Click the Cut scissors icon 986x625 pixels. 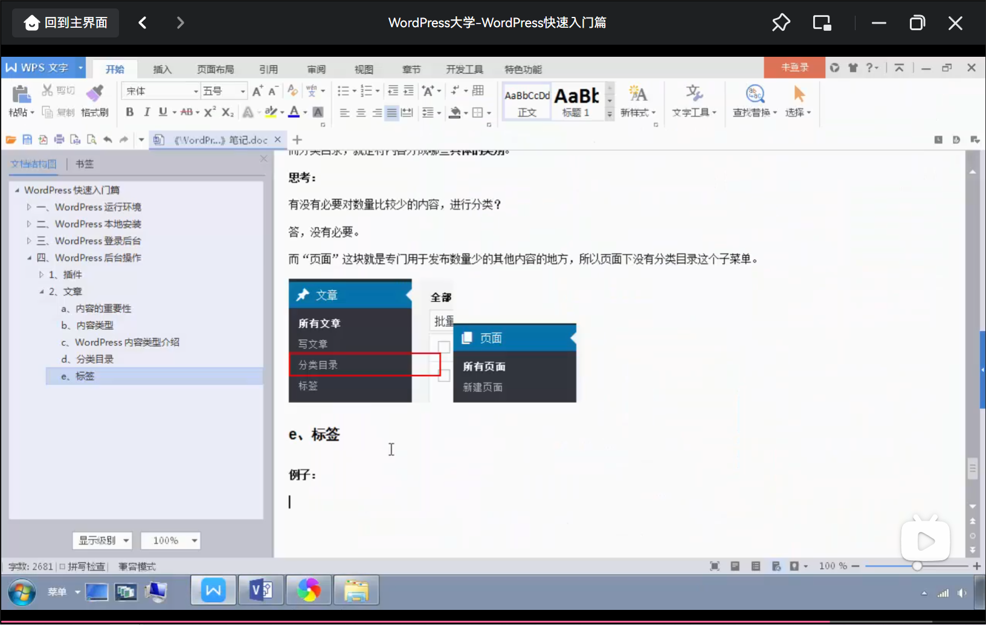pos(47,91)
